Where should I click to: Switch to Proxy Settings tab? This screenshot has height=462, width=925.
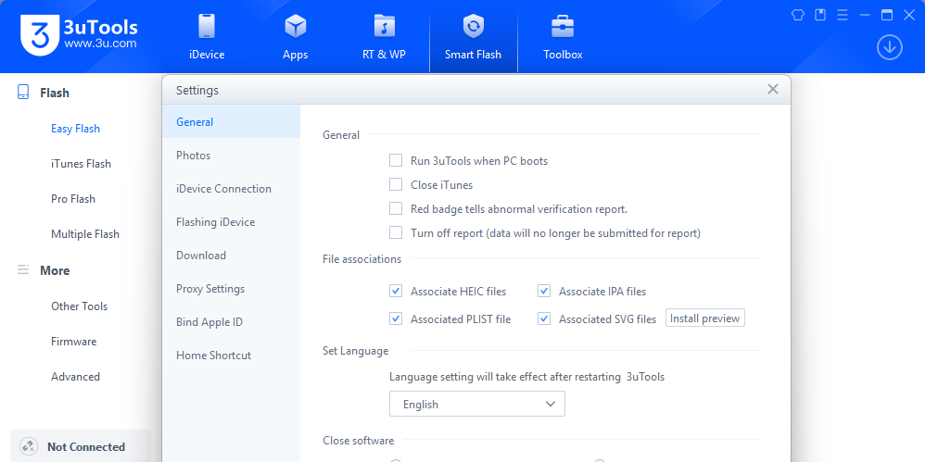(210, 289)
